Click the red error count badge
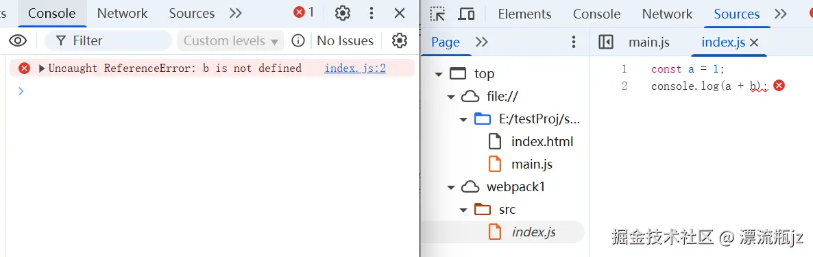813x257 pixels. tap(304, 12)
